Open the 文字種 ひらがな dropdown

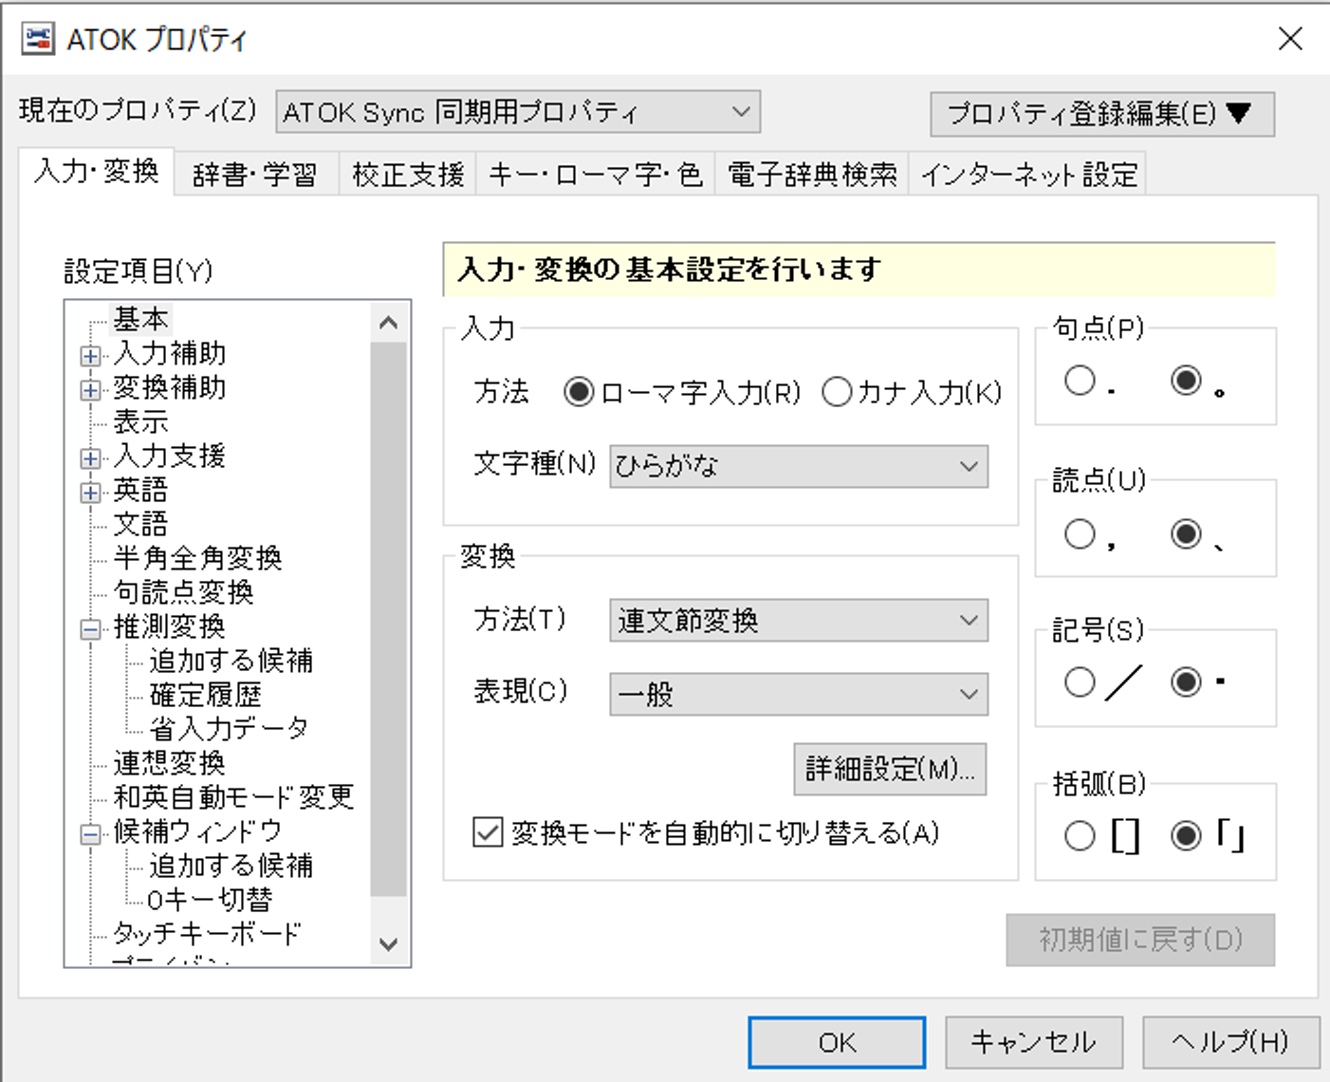click(798, 466)
